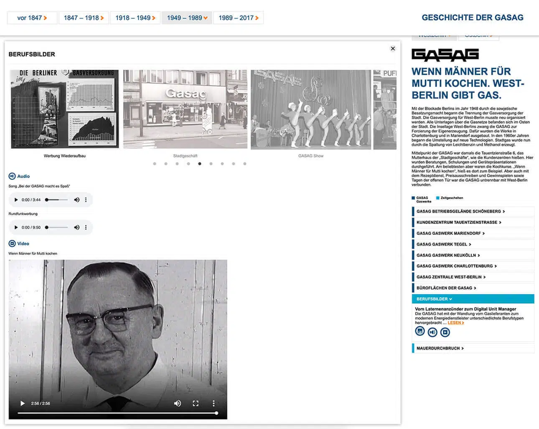Follow the orange 'LESEN' link
The height and width of the screenshot is (429, 539).
456,323
